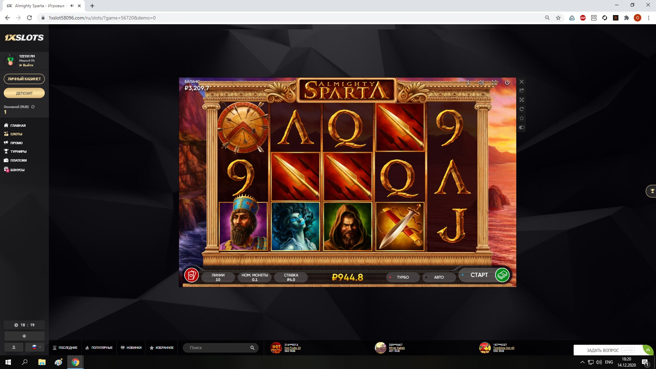
Task: Open the tournaments trophy side tab
Action: pos(651,191)
